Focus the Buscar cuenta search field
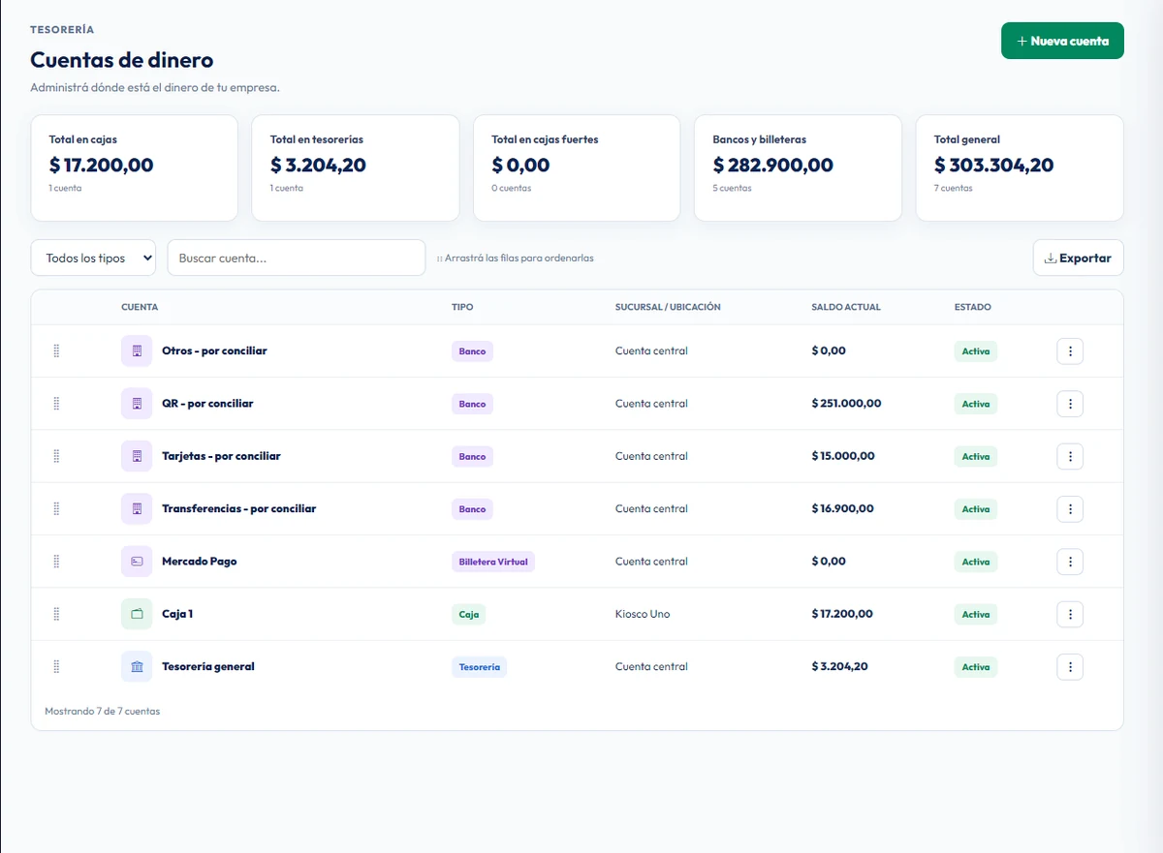The height and width of the screenshot is (853, 1163). (297, 258)
